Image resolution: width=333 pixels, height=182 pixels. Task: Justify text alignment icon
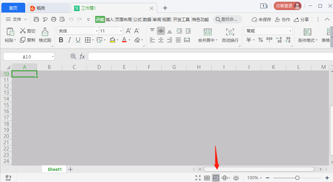(178, 40)
